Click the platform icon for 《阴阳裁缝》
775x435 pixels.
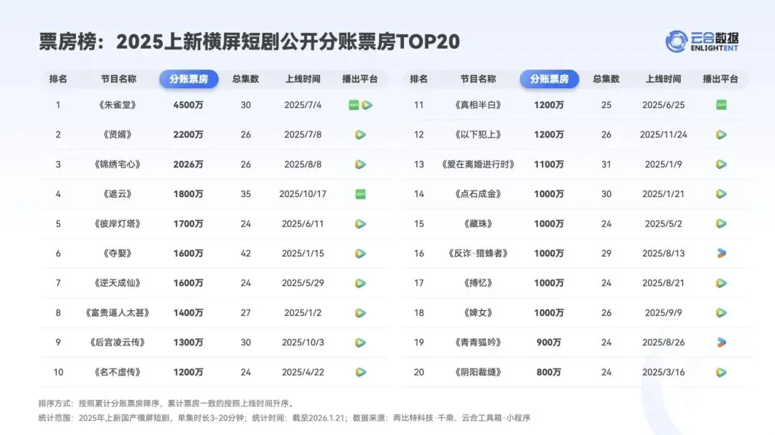(721, 372)
